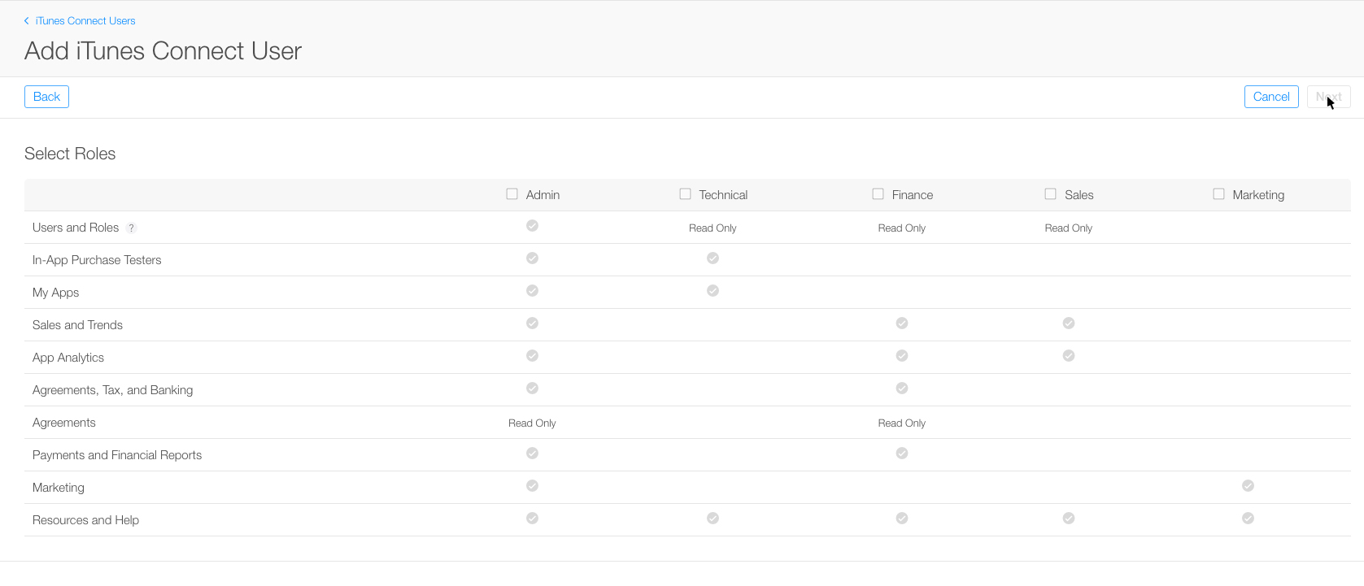Click the Technical checkmark for In-App Purchase Testers
Image resolution: width=1364 pixels, height=586 pixels.
pyautogui.click(x=713, y=258)
